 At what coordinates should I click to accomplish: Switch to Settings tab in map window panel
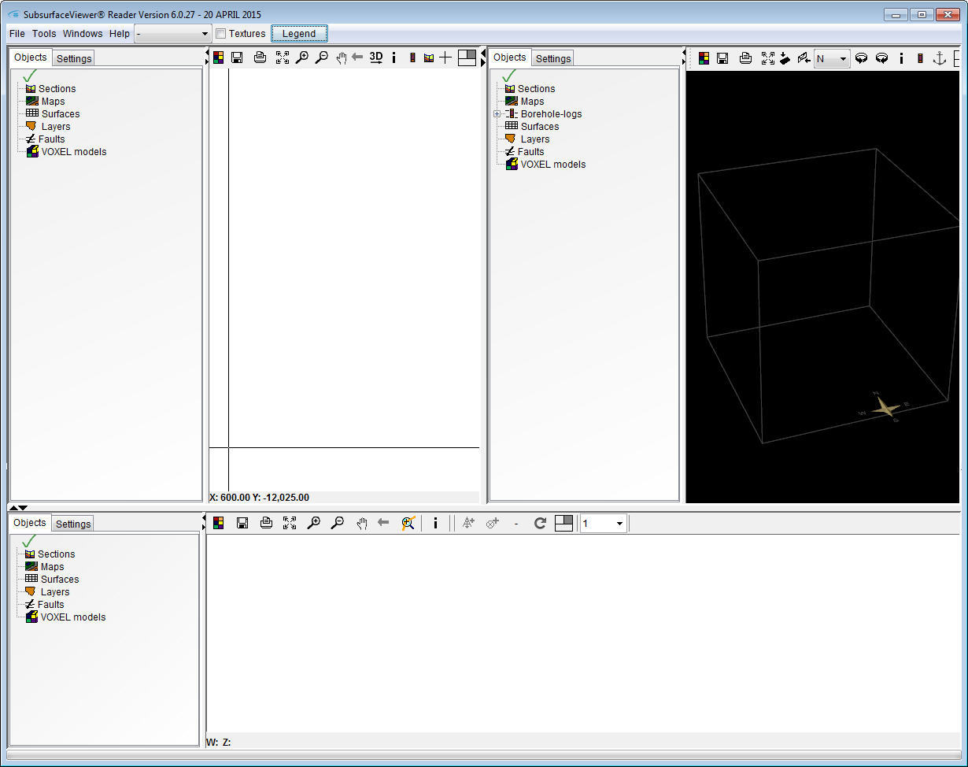[74, 58]
